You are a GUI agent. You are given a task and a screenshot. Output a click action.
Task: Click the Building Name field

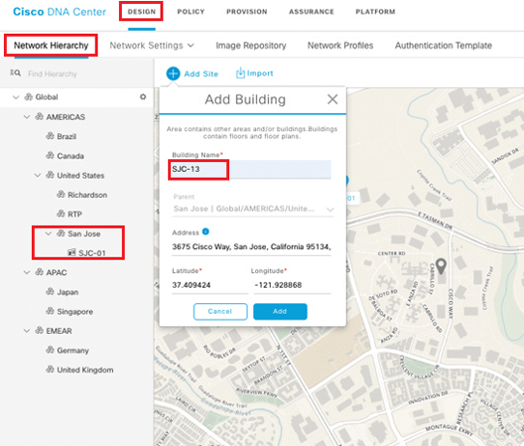click(x=250, y=169)
